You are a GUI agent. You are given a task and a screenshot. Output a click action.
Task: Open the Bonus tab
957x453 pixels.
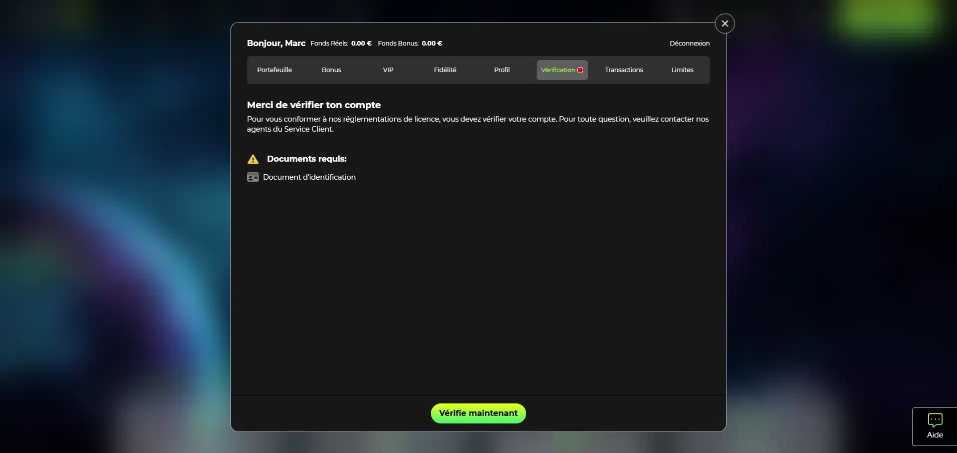pos(331,70)
